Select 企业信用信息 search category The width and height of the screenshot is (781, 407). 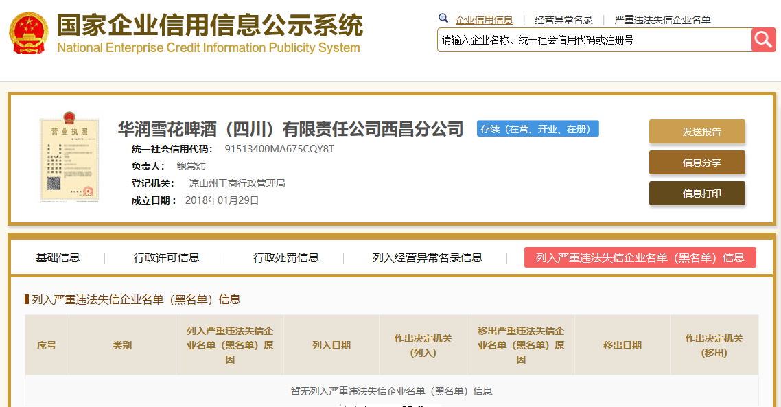click(484, 20)
